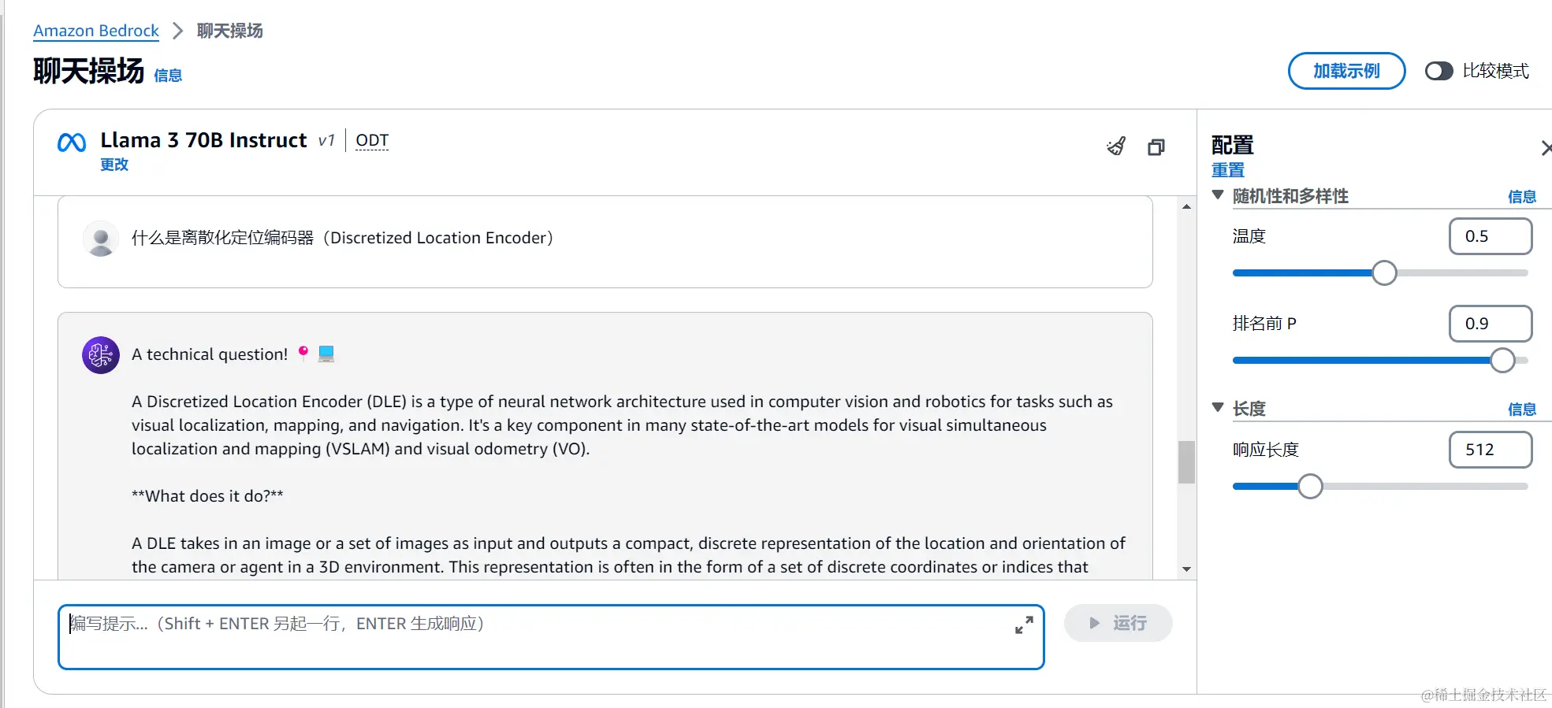1552x708 pixels.
Task: Click the assistant avatar icon
Action: click(x=101, y=356)
